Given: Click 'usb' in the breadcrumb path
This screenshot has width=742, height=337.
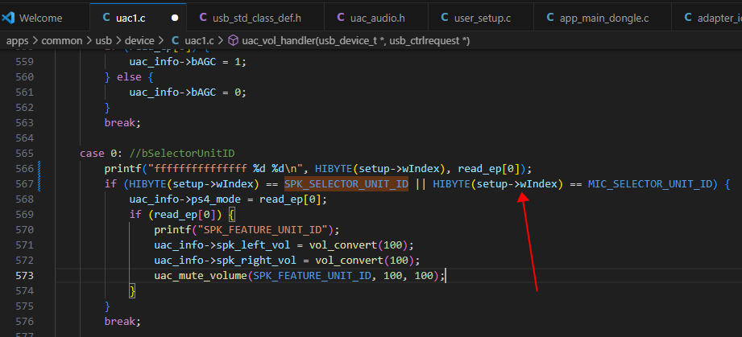Looking at the screenshot, I should click(103, 41).
